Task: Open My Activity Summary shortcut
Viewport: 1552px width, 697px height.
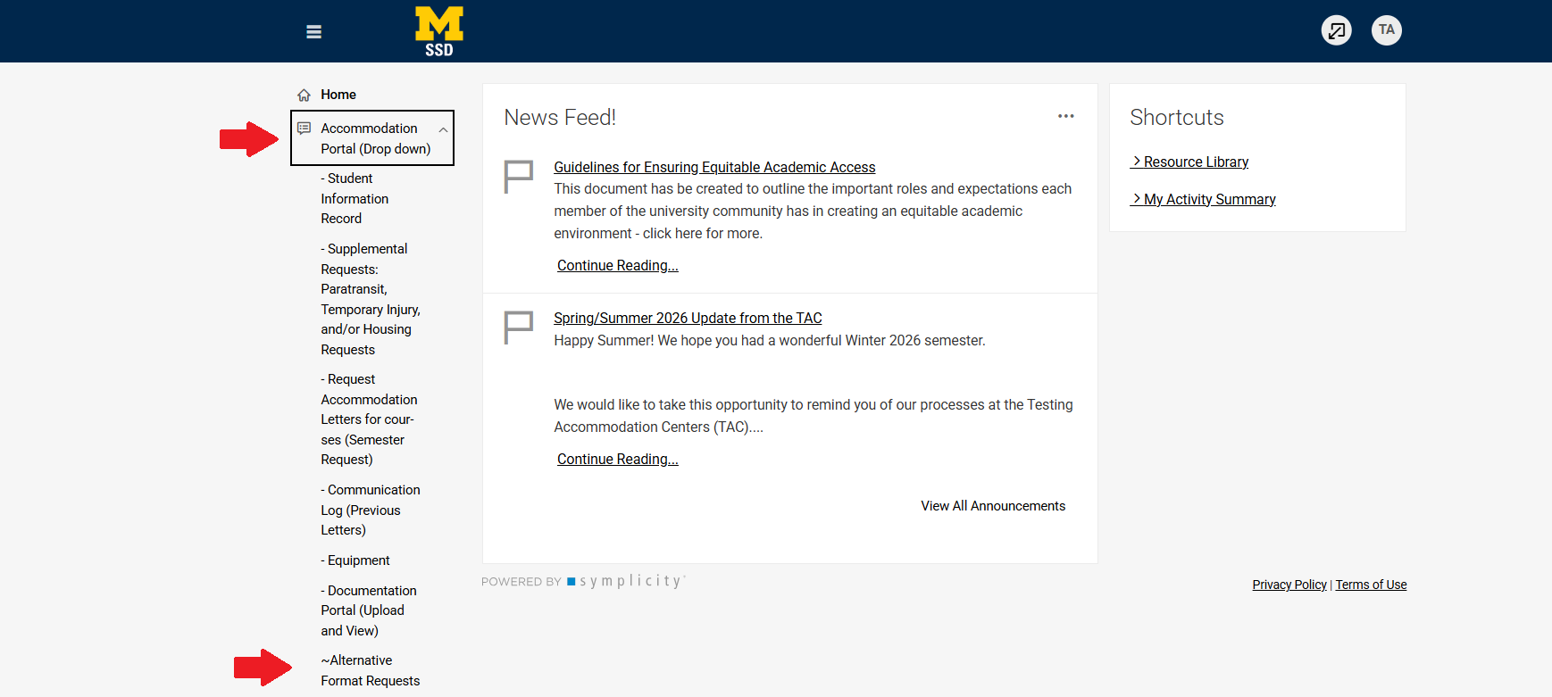Action: pos(1203,199)
